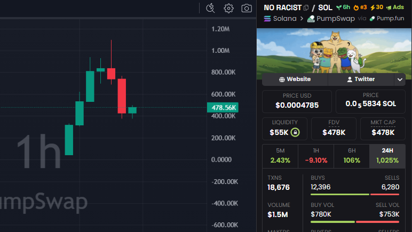Viewport: 412px width, 232px height.
Task: Click the SOL quote token label in header
Action: click(x=326, y=7)
